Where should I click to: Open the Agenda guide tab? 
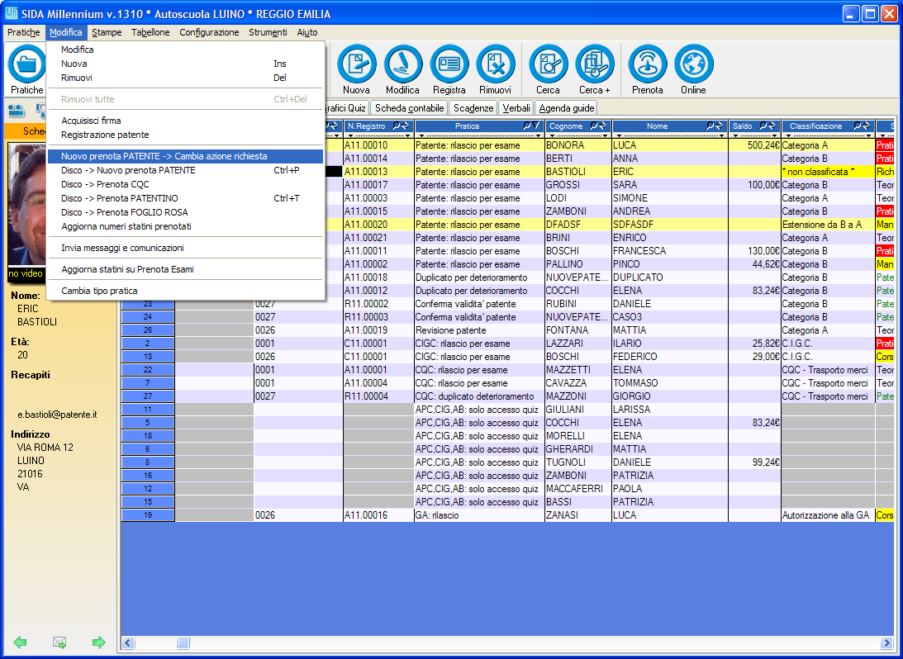566,108
